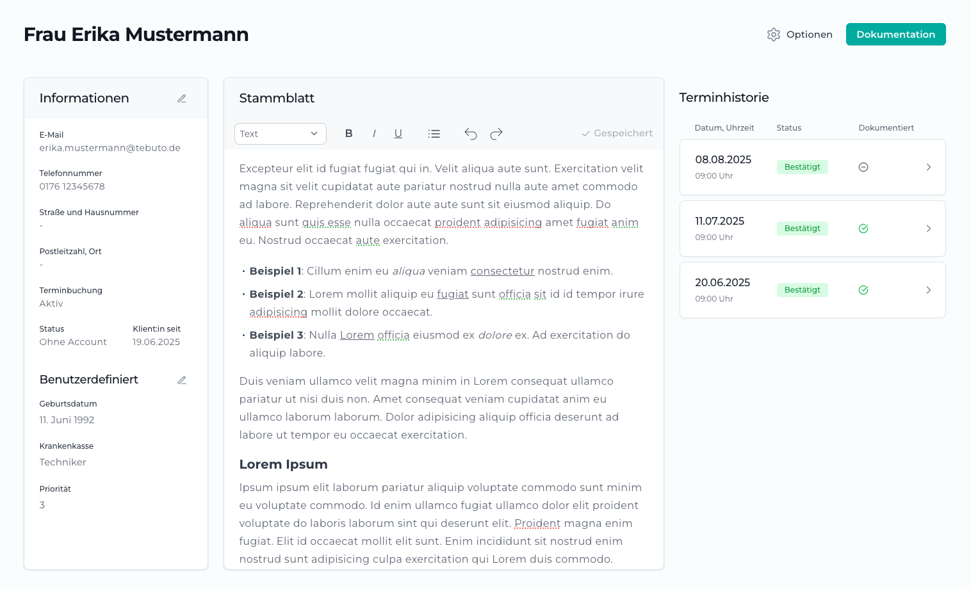Image resolution: width=971 pixels, height=589 pixels.
Task: Click the not-documented icon for 08.08.2025
Action: click(863, 167)
